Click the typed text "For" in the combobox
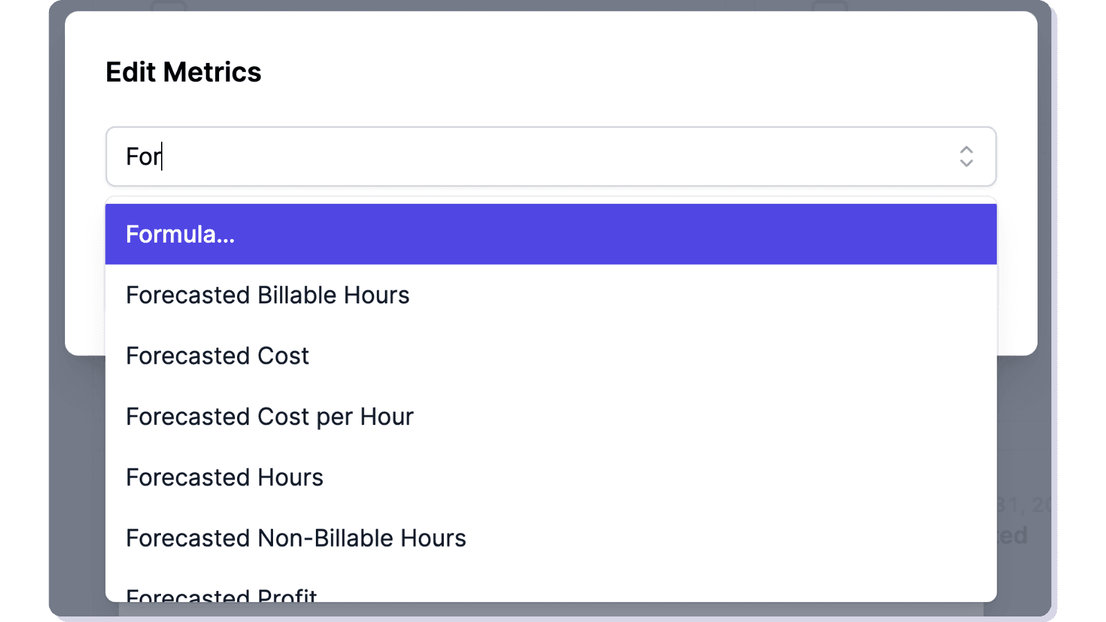The height and width of the screenshot is (622, 1106). (x=142, y=157)
